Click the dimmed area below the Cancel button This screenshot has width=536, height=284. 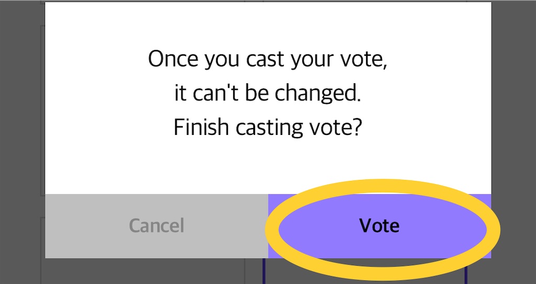(157, 271)
